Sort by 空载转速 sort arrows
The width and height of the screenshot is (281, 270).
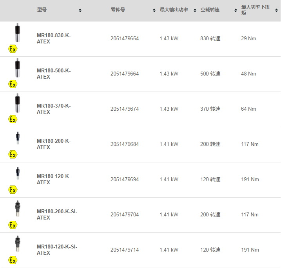click(236, 11)
